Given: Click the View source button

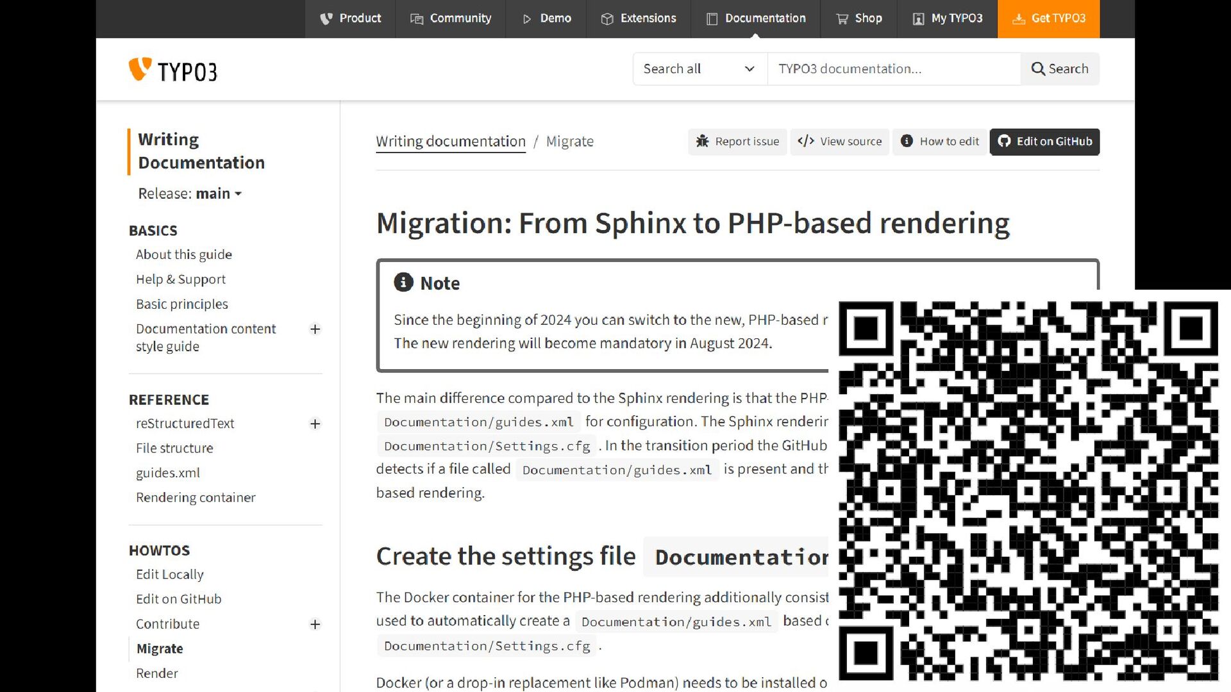Looking at the screenshot, I should 840,141.
